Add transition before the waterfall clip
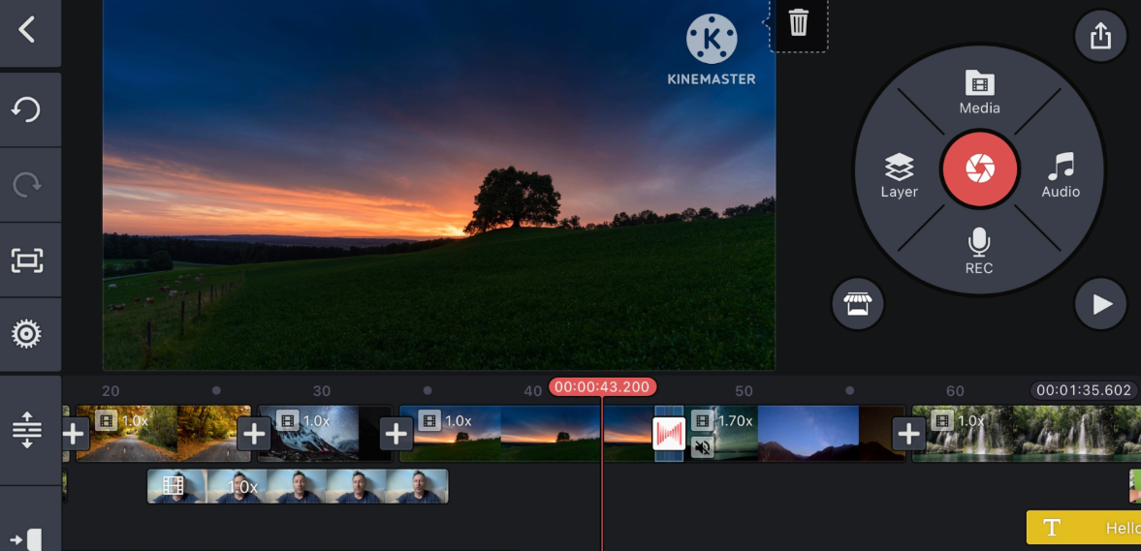The width and height of the screenshot is (1141, 551). (x=908, y=434)
